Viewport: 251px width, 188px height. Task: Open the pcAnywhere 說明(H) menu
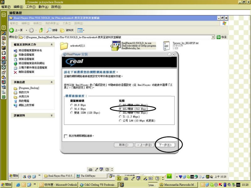pos(56,7)
